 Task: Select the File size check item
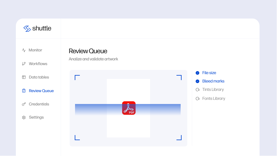click(209, 73)
